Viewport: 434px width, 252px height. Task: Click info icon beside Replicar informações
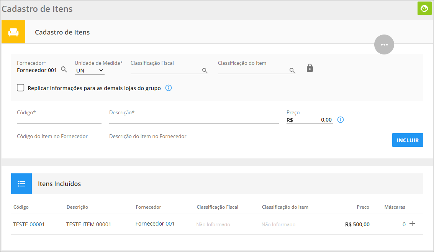tap(168, 88)
